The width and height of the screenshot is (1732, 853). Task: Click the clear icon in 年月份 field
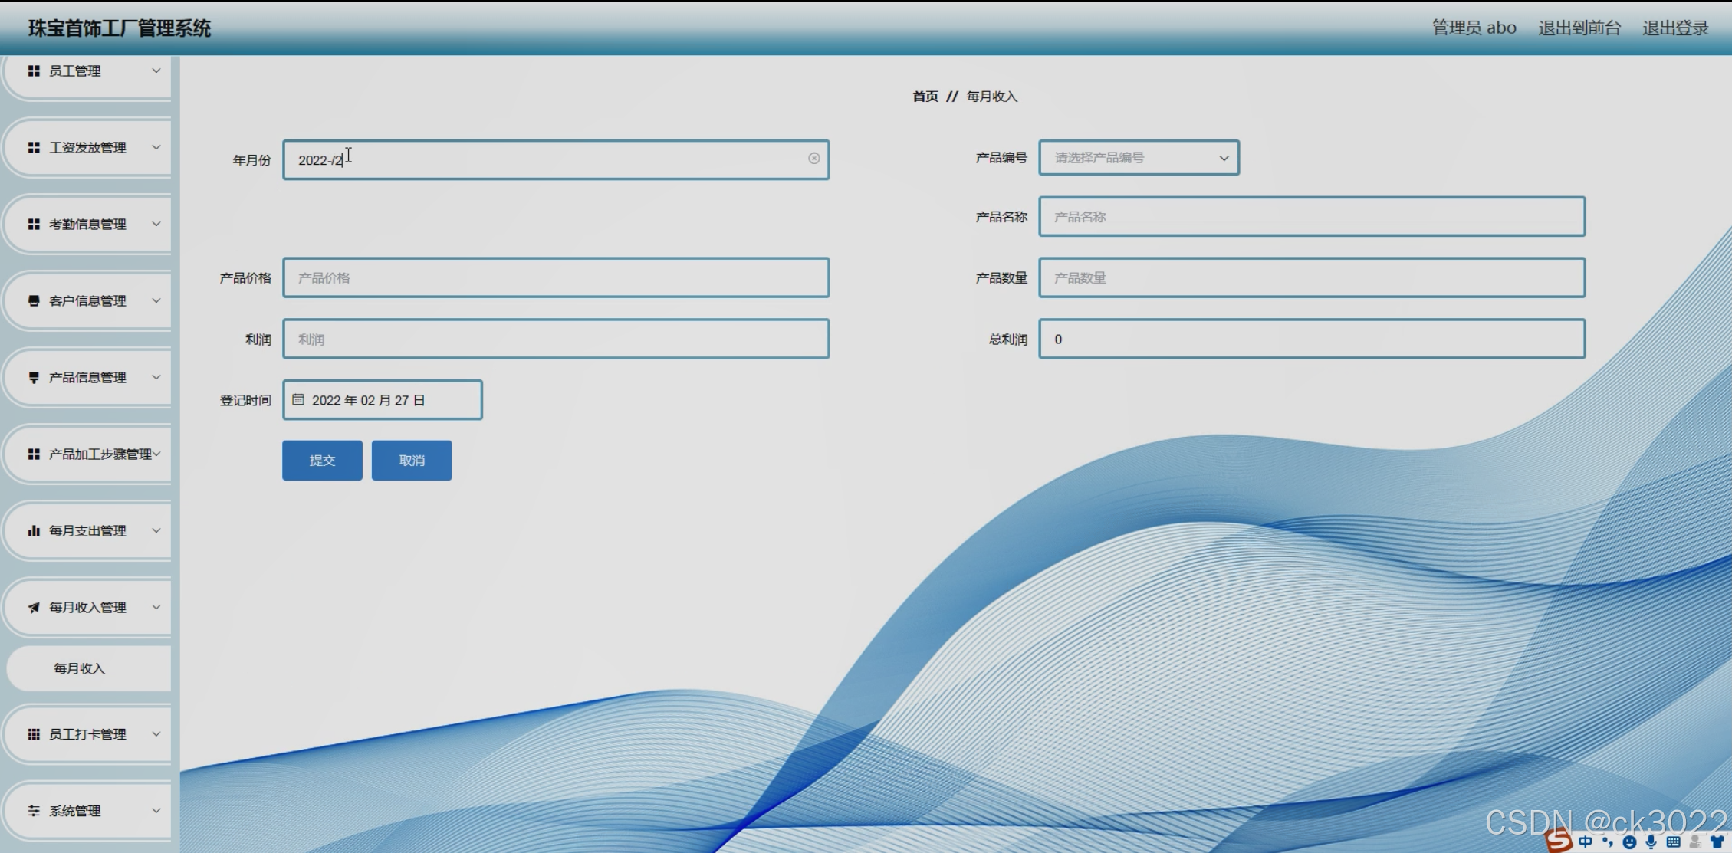(x=813, y=159)
